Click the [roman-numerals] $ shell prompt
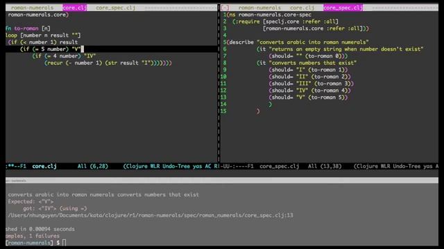The image size is (444, 249). click(33, 243)
